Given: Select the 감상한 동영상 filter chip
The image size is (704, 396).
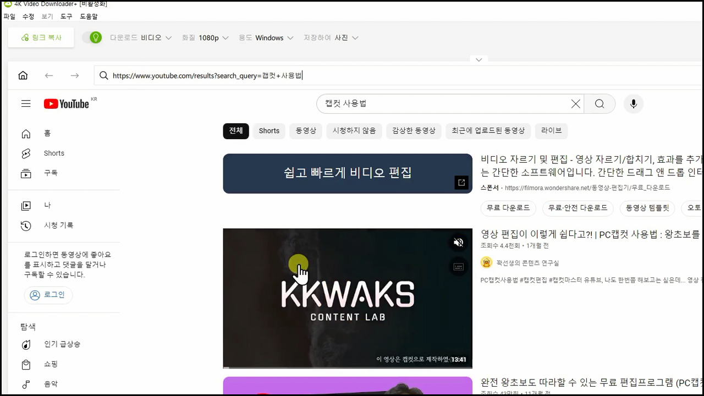Looking at the screenshot, I should tap(414, 131).
